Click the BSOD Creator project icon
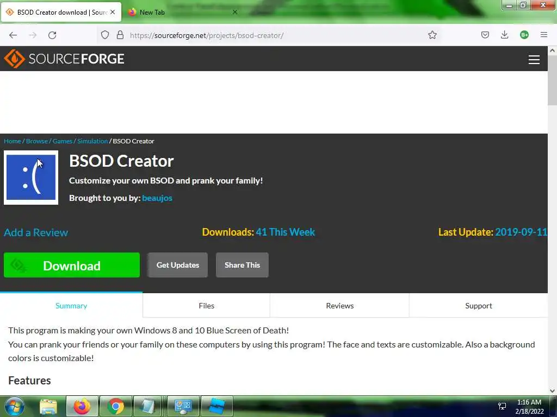Image resolution: width=557 pixels, height=417 pixels. tap(31, 178)
